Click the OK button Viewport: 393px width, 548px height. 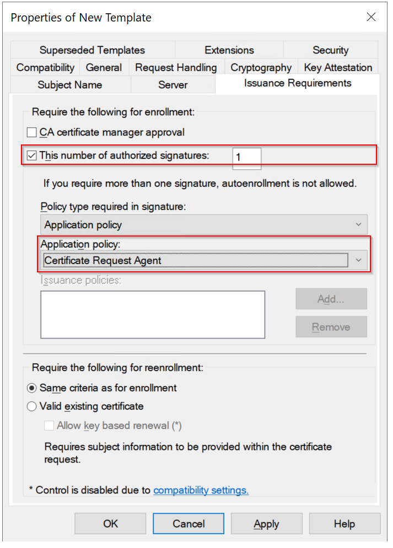(x=110, y=524)
